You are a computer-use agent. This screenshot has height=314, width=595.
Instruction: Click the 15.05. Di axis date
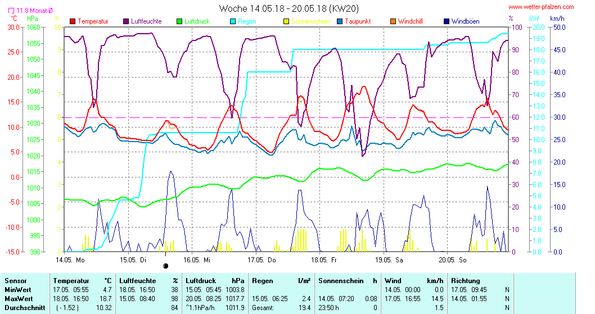tap(133, 260)
